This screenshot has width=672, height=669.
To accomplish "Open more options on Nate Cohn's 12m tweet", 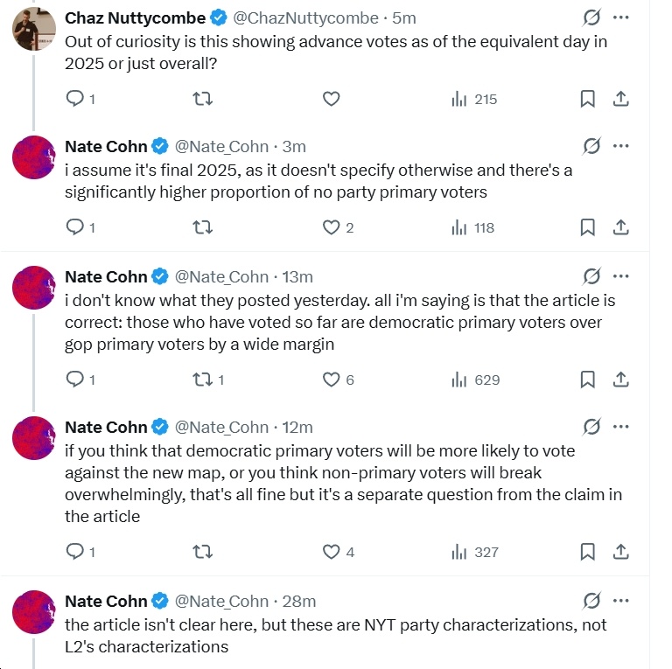I will tap(620, 427).
